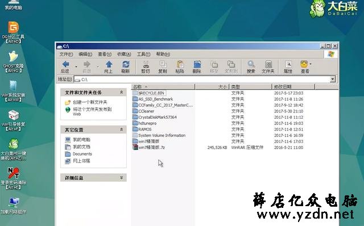This screenshot has height=226, width=364.
Task: Open 我的电脑 in other places
Action: point(81,140)
